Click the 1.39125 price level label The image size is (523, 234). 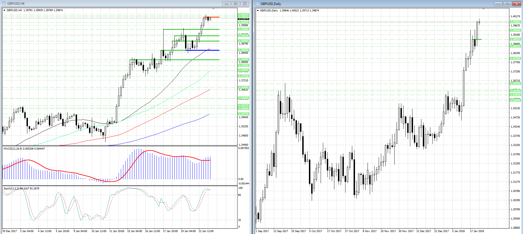click(243, 36)
